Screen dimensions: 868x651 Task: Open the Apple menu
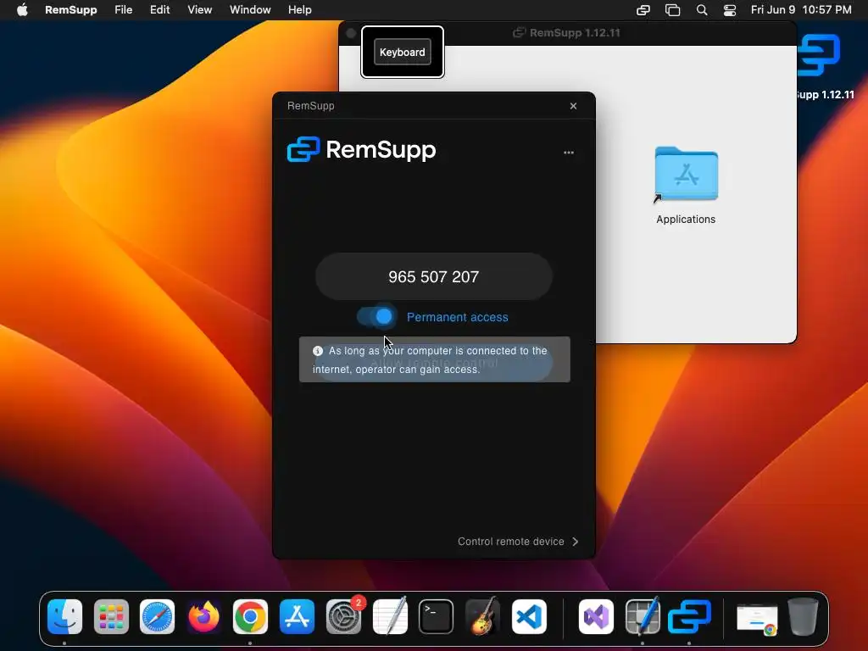[x=22, y=10]
